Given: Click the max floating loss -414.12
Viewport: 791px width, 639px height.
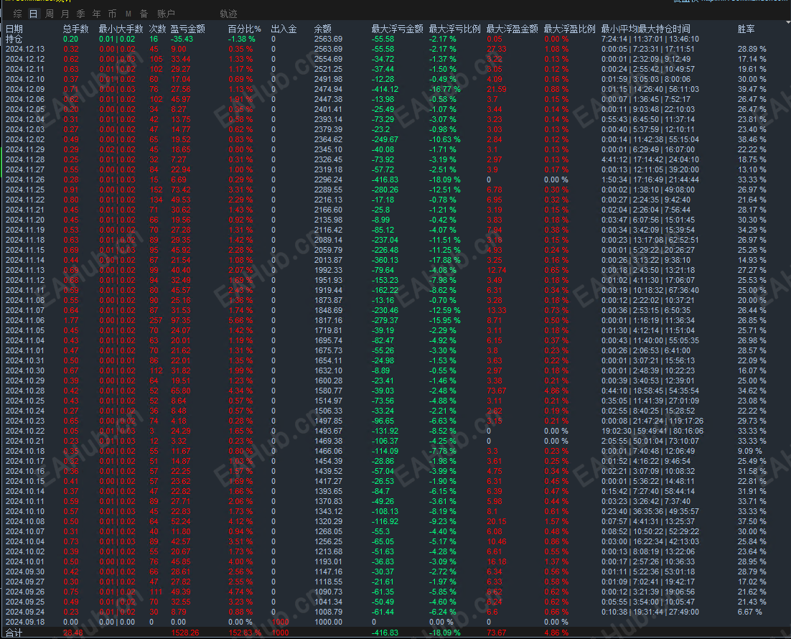Looking at the screenshot, I should 385,89.
